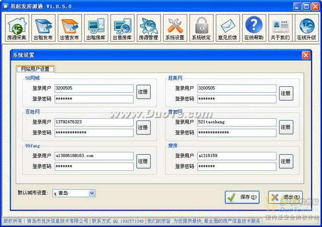Image resolution: width=322 pixels, height=227 pixels.
Task: Click 赶集网 login password field
Action: click(x=237, y=99)
